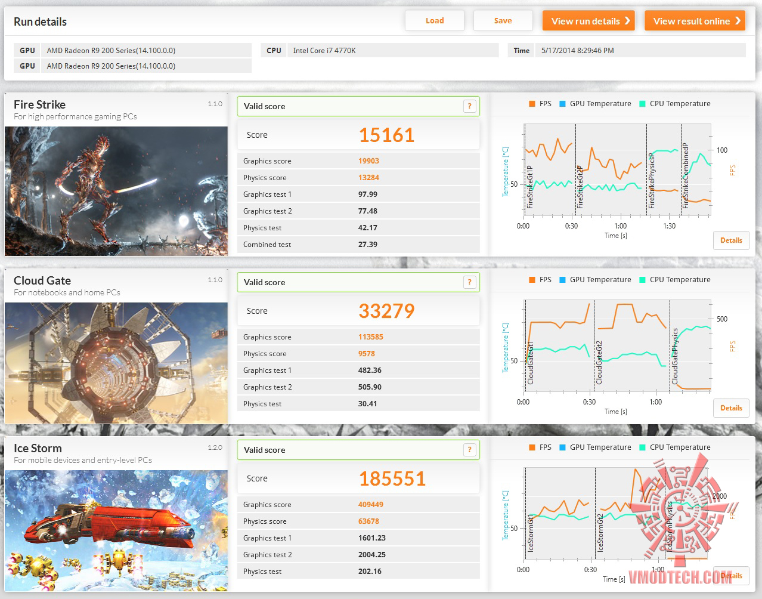
Task: Click the Ice Storm help question mark icon
Action: (x=470, y=450)
